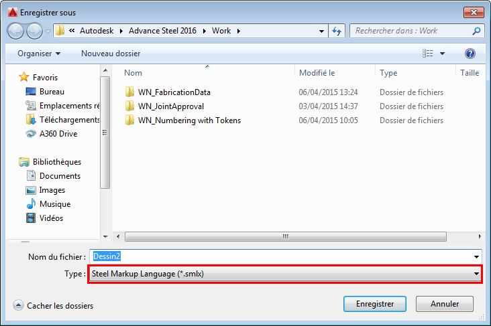Open Téléchargements in navigation pane
Image resolution: width=491 pixels, height=326 pixels.
pyautogui.click(x=70, y=120)
